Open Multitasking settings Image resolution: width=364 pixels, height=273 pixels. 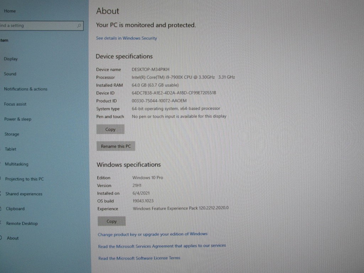point(17,164)
